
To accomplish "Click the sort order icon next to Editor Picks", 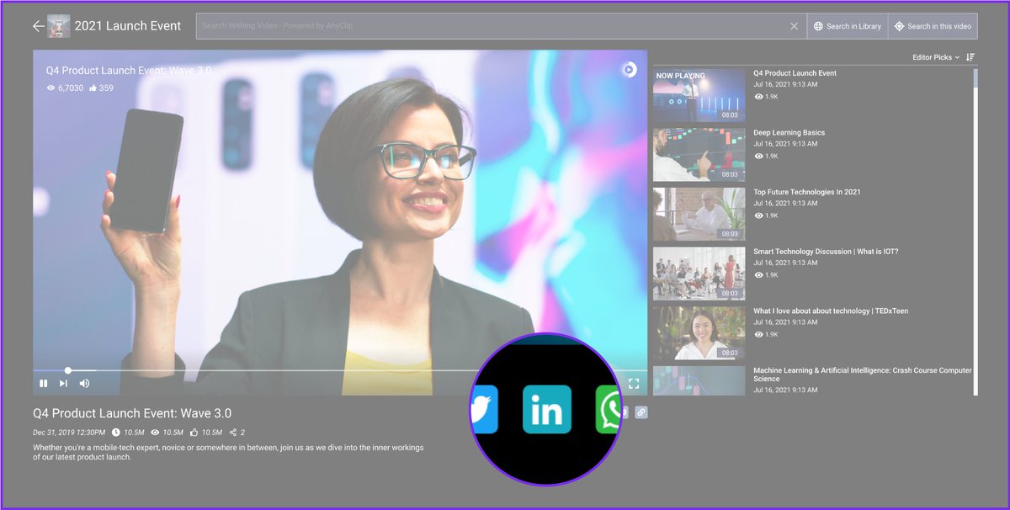I will (970, 57).
